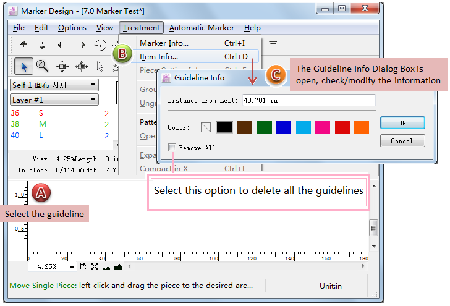Expand the Layer #1 dropdown
Screen dimensions: 450x306
[x=54, y=100]
